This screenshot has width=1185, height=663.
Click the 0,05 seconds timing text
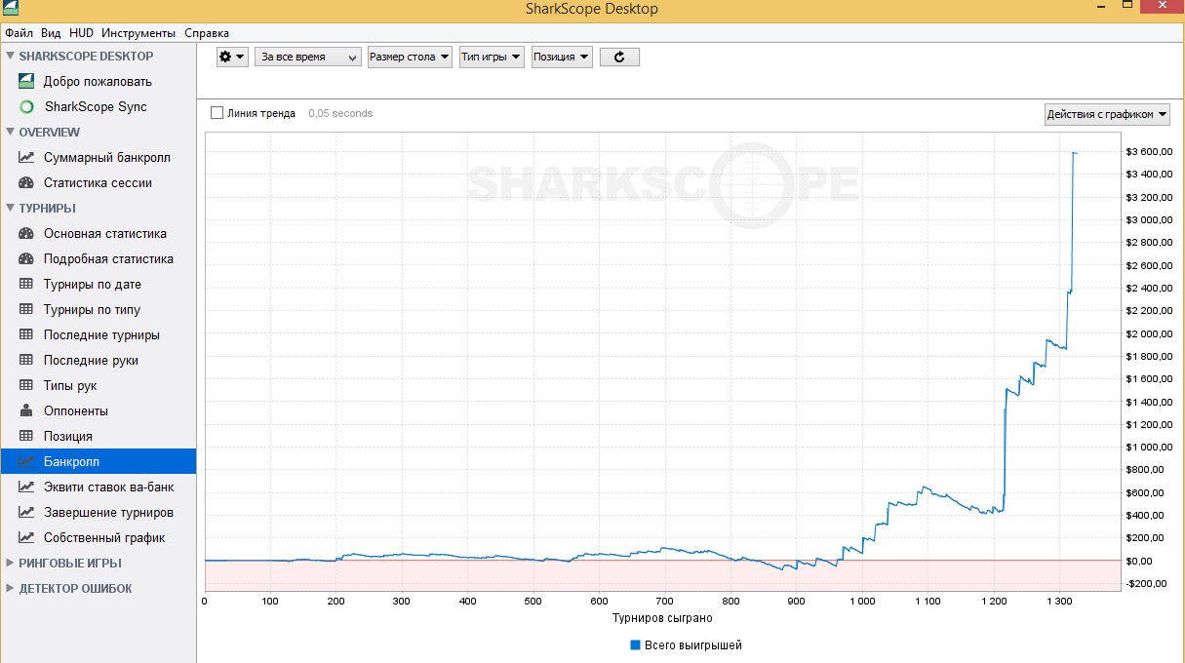(340, 113)
